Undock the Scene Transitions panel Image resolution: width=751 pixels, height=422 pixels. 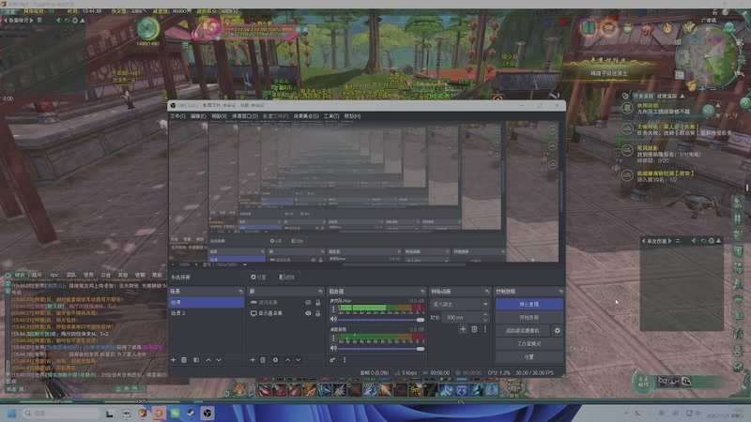point(486,292)
